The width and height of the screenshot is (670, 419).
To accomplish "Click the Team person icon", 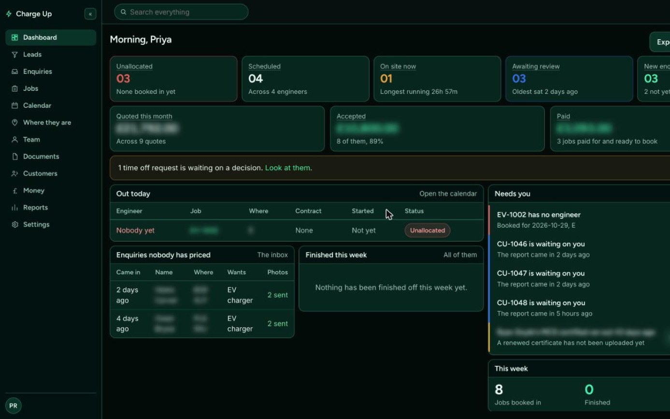I will click(x=14, y=140).
